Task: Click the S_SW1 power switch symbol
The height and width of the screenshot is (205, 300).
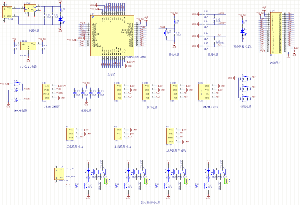Action: [30, 8]
